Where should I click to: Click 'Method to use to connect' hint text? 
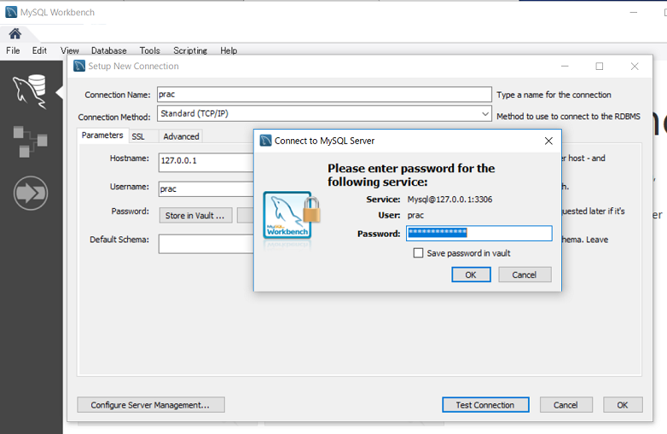pos(568,117)
